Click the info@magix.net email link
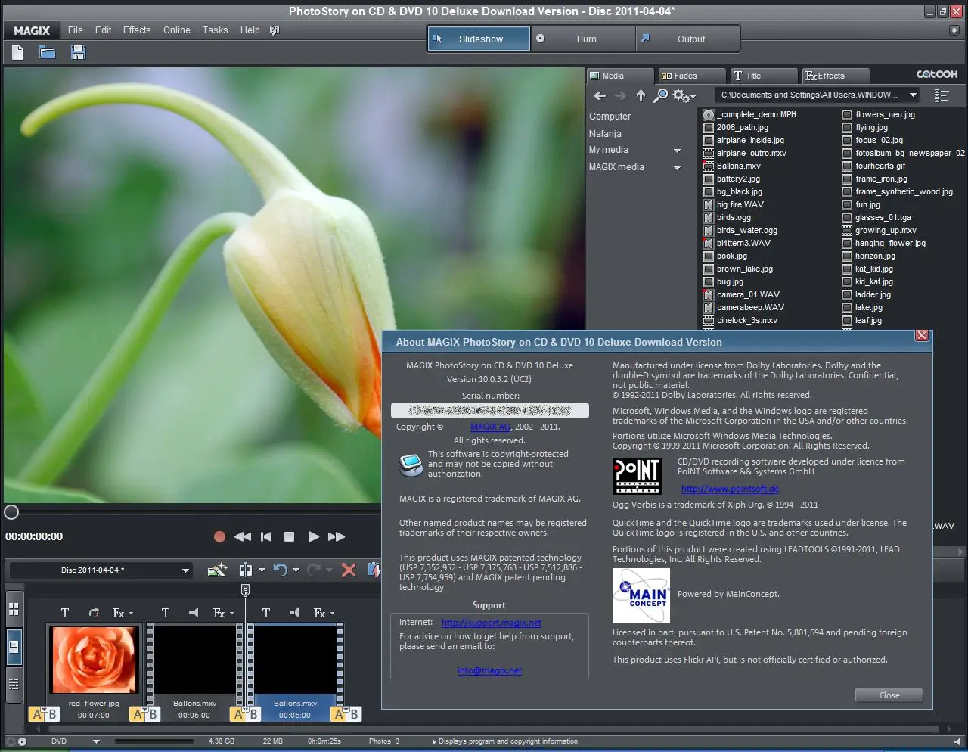 (x=489, y=670)
